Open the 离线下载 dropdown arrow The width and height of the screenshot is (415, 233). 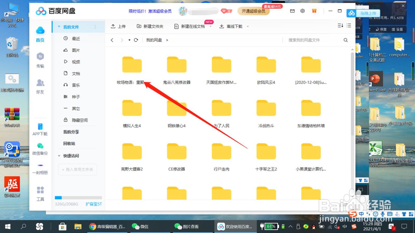point(248,26)
